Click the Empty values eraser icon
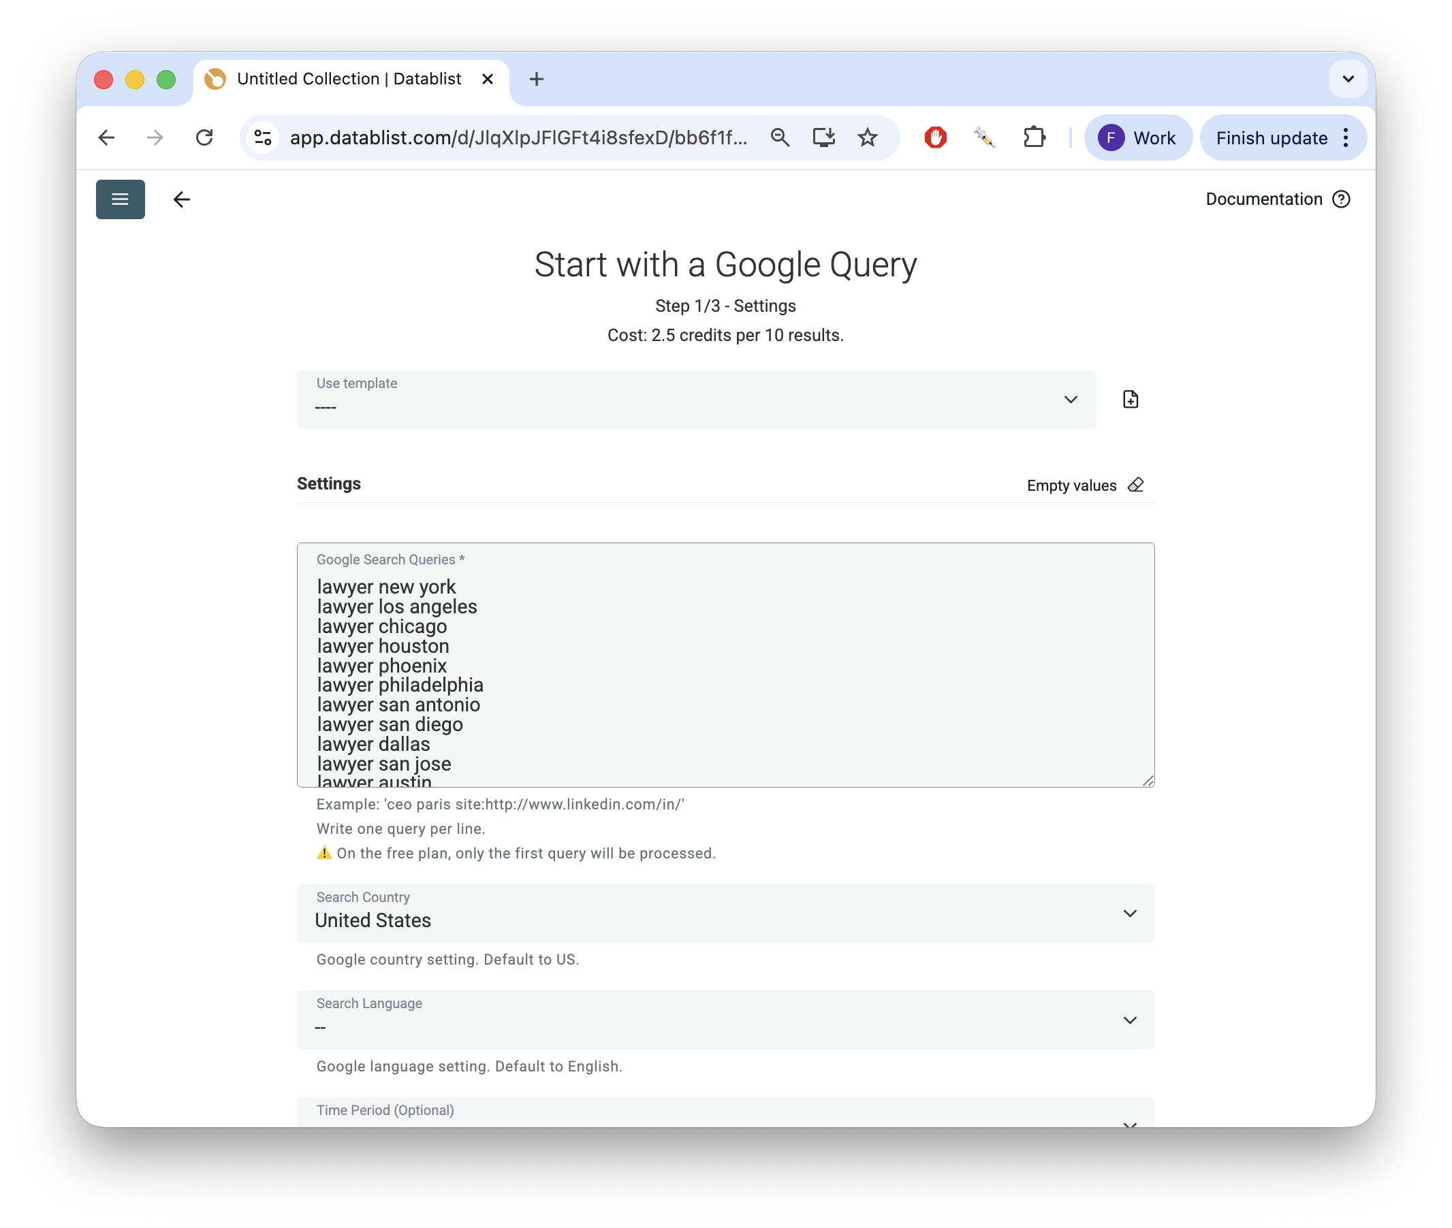1452x1228 pixels. pyautogui.click(x=1135, y=485)
